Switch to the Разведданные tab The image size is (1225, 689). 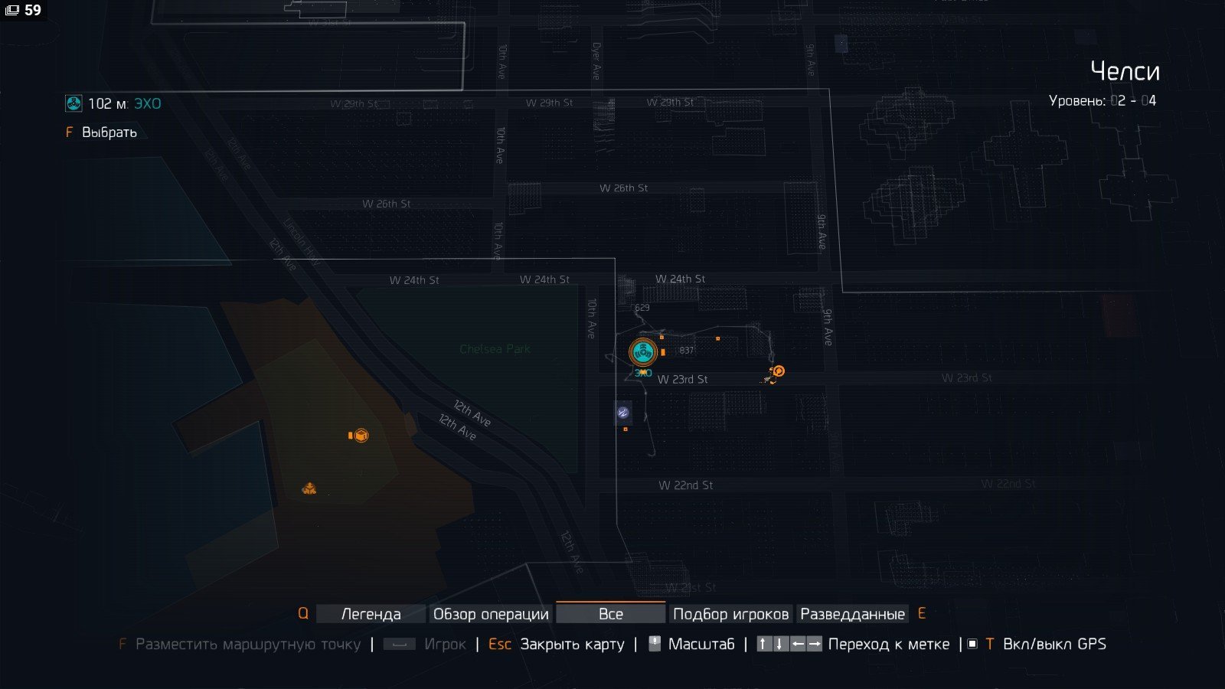(852, 614)
